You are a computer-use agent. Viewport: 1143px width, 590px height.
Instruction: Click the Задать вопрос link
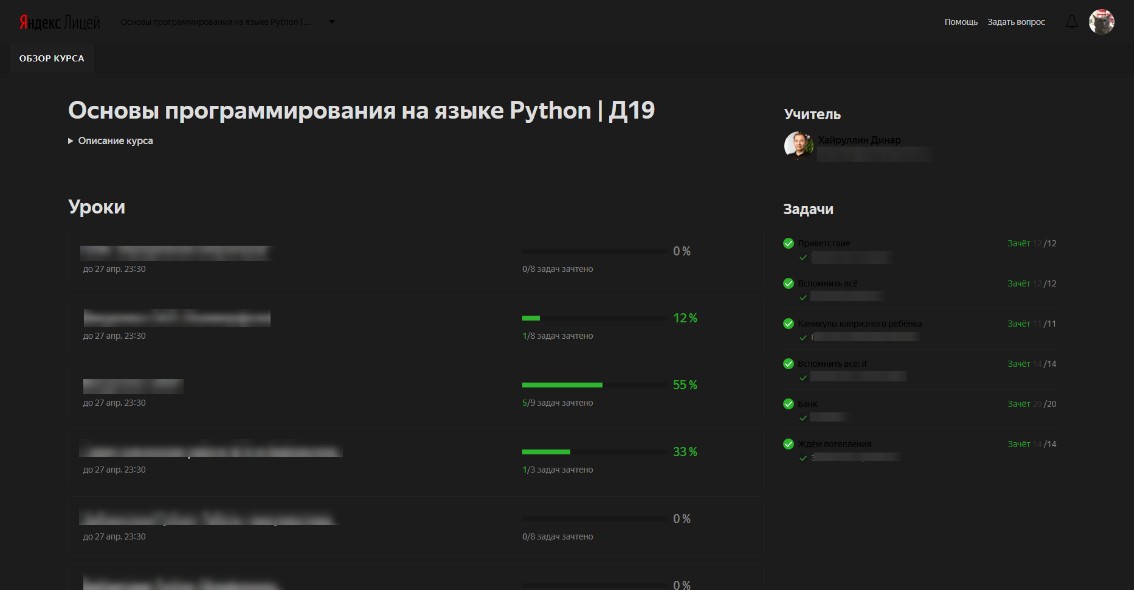[1016, 22]
